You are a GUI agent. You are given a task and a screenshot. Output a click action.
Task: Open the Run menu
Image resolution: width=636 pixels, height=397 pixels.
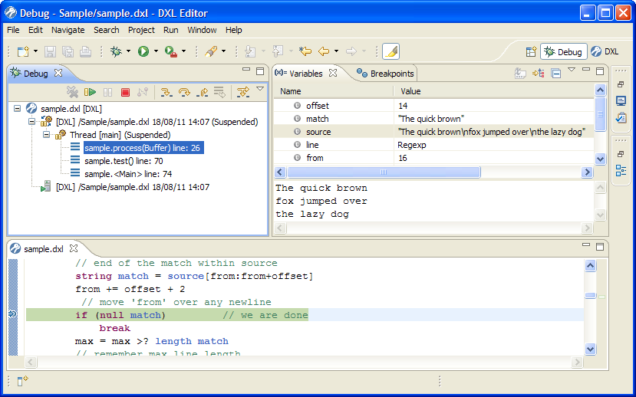pos(171,30)
